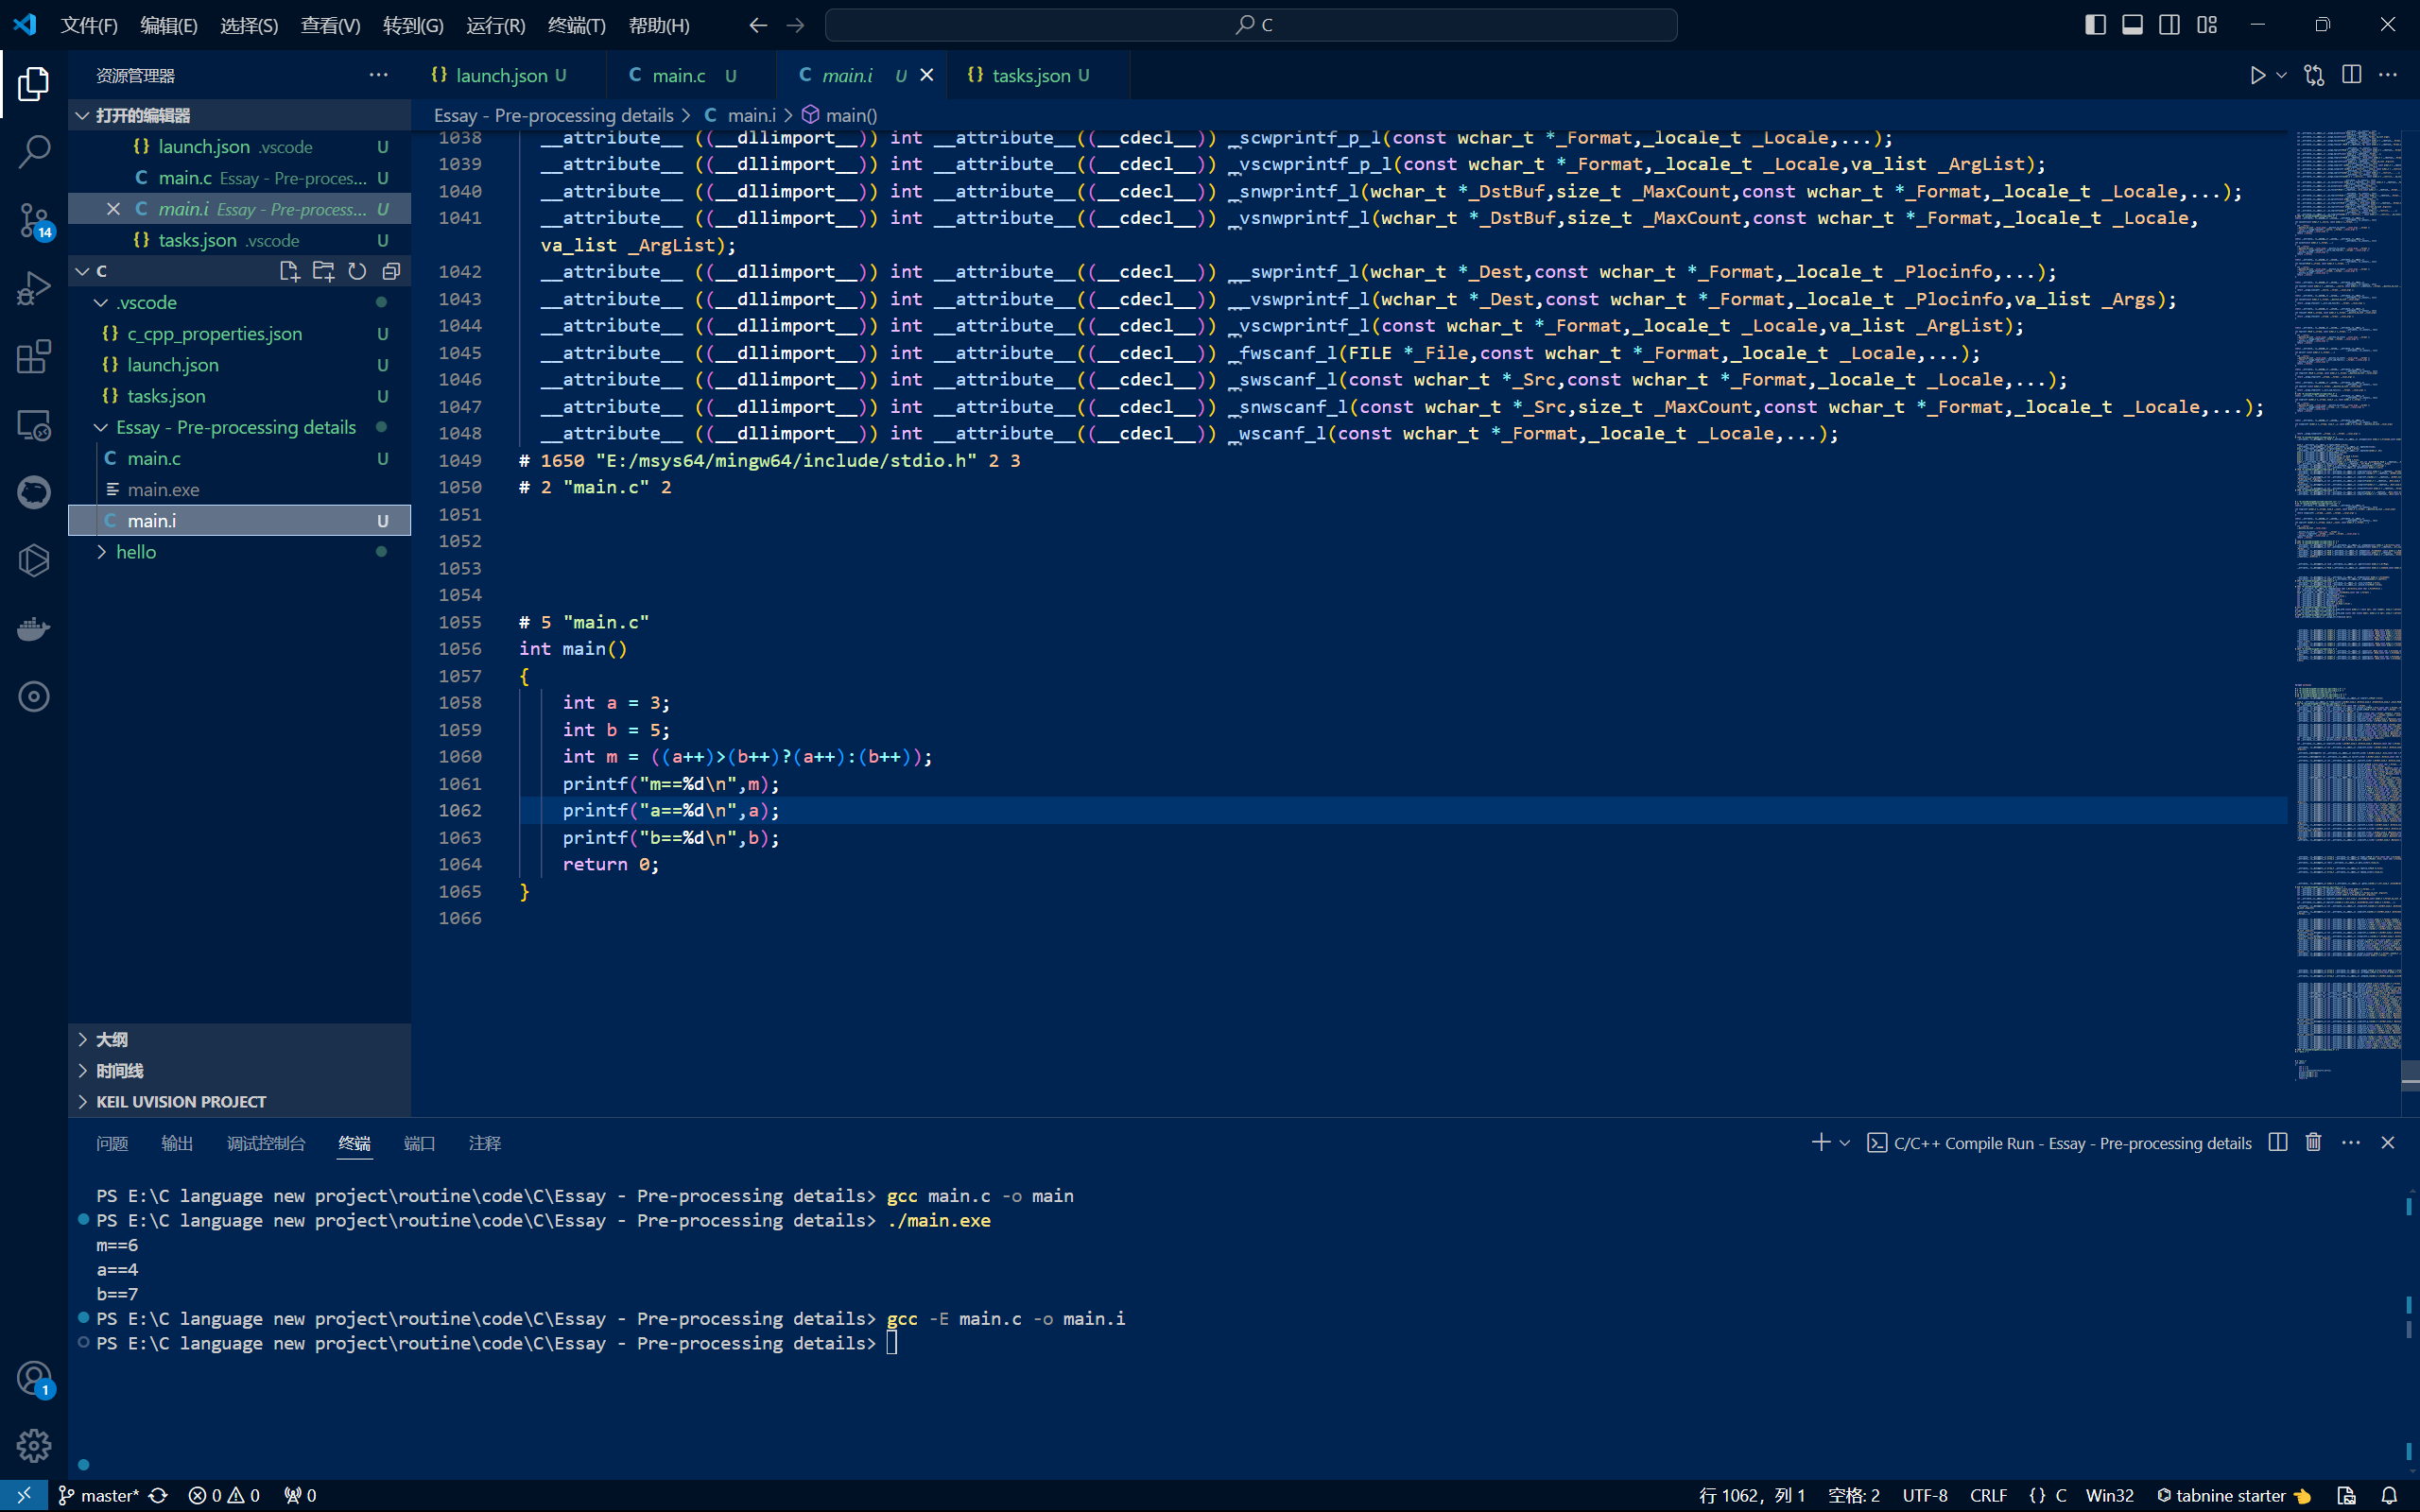The height and width of the screenshot is (1512, 2420).
Task: Expand KEIL UVISION PROJECT section
Action: [x=240, y=1101]
